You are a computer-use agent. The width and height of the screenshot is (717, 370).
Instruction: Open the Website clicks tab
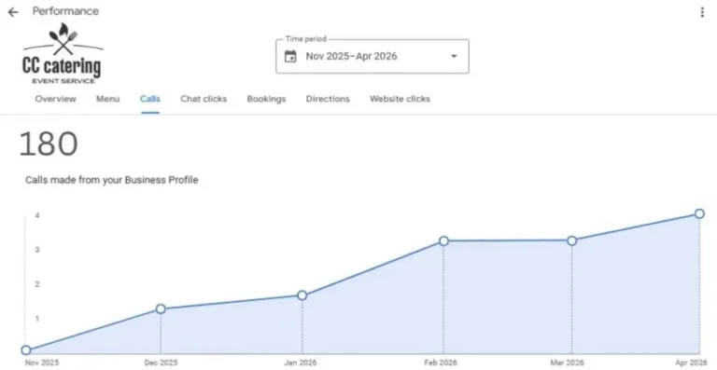pos(400,99)
